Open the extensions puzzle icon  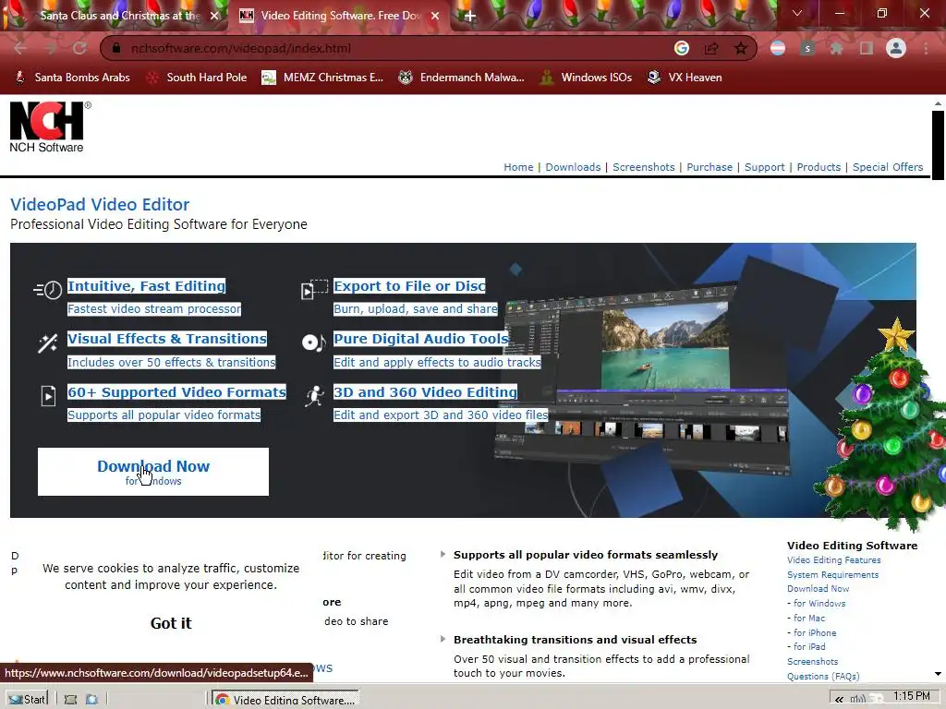(x=837, y=48)
